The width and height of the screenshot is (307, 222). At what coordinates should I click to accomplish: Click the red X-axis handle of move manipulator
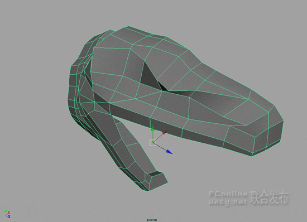[164, 133]
